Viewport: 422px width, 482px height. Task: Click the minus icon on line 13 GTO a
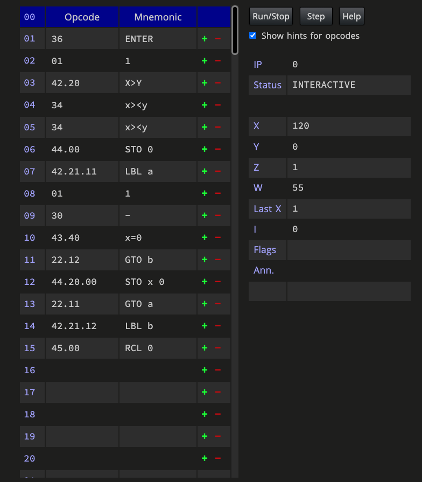pyautogui.click(x=218, y=304)
